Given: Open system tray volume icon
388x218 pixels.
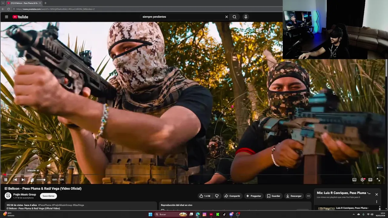Looking at the screenshot, I should [x=372, y=214].
